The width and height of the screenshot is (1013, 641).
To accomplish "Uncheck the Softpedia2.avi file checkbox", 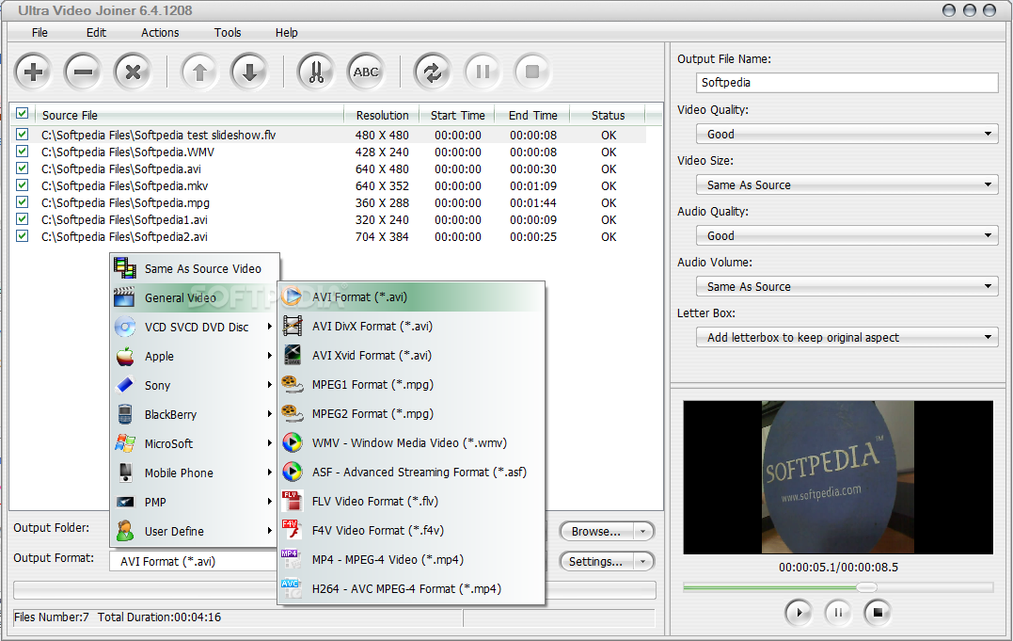I will (23, 236).
